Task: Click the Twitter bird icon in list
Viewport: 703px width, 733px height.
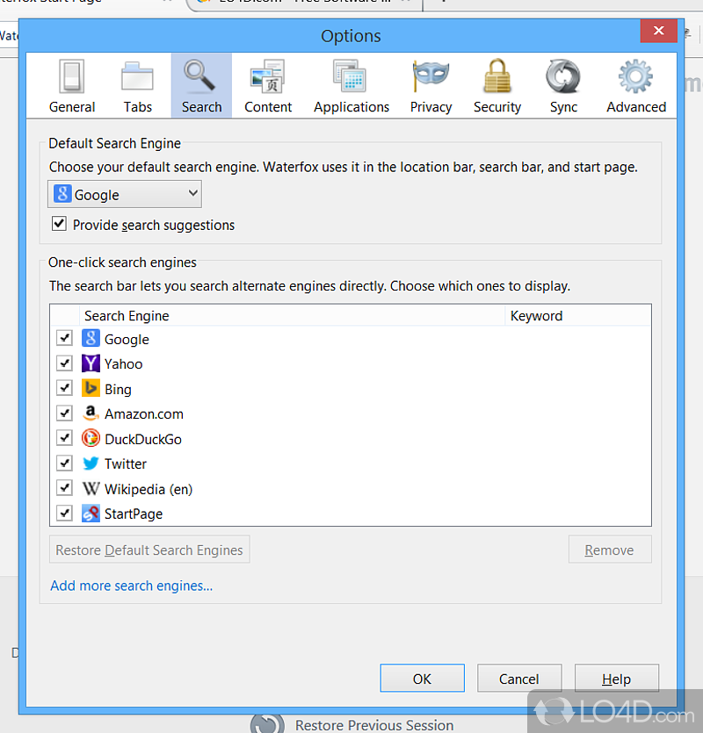Action: point(91,464)
